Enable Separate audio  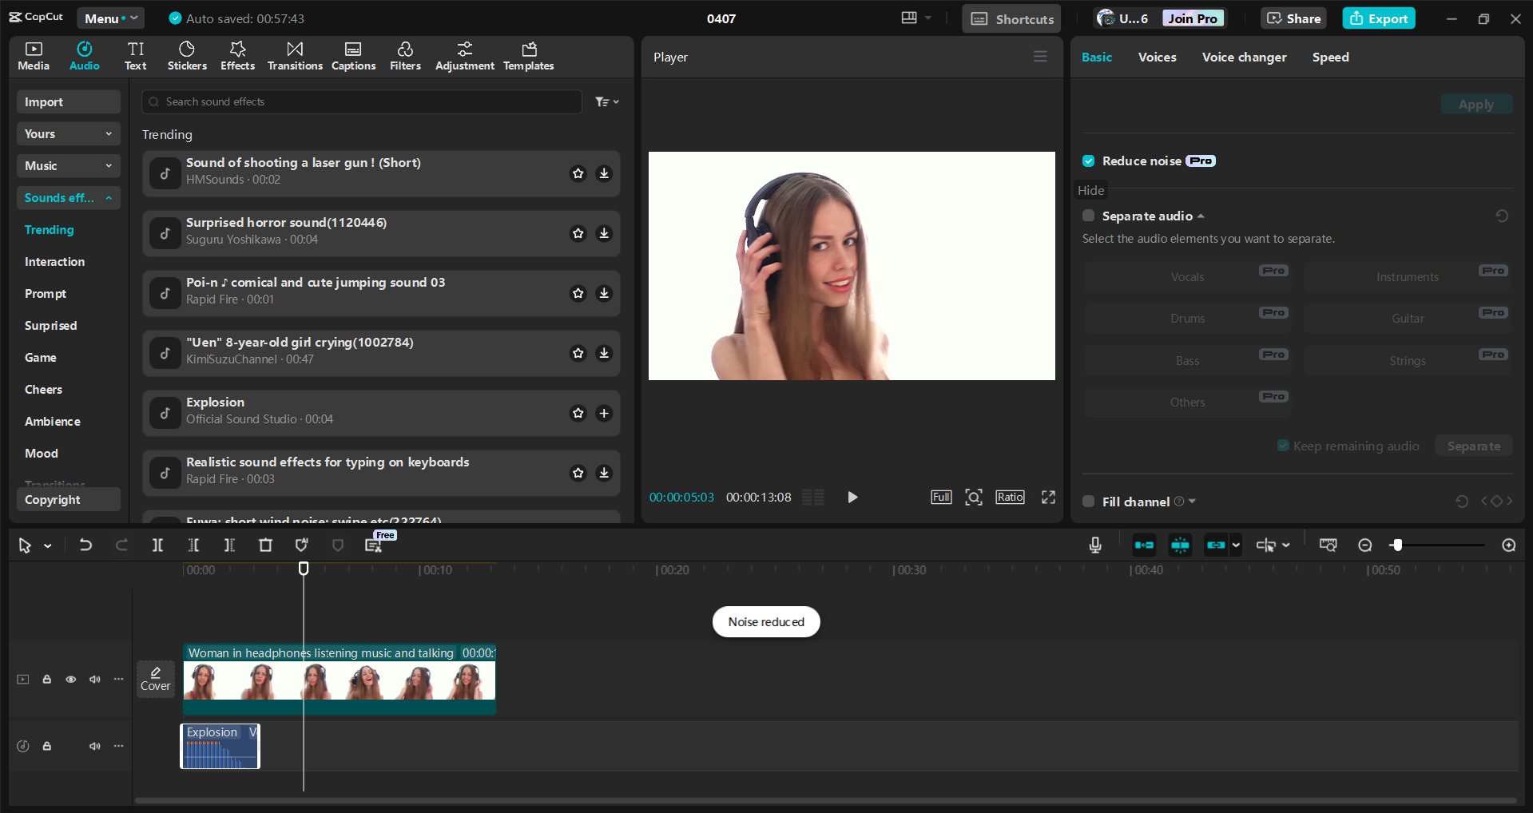[x=1088, y=216]
